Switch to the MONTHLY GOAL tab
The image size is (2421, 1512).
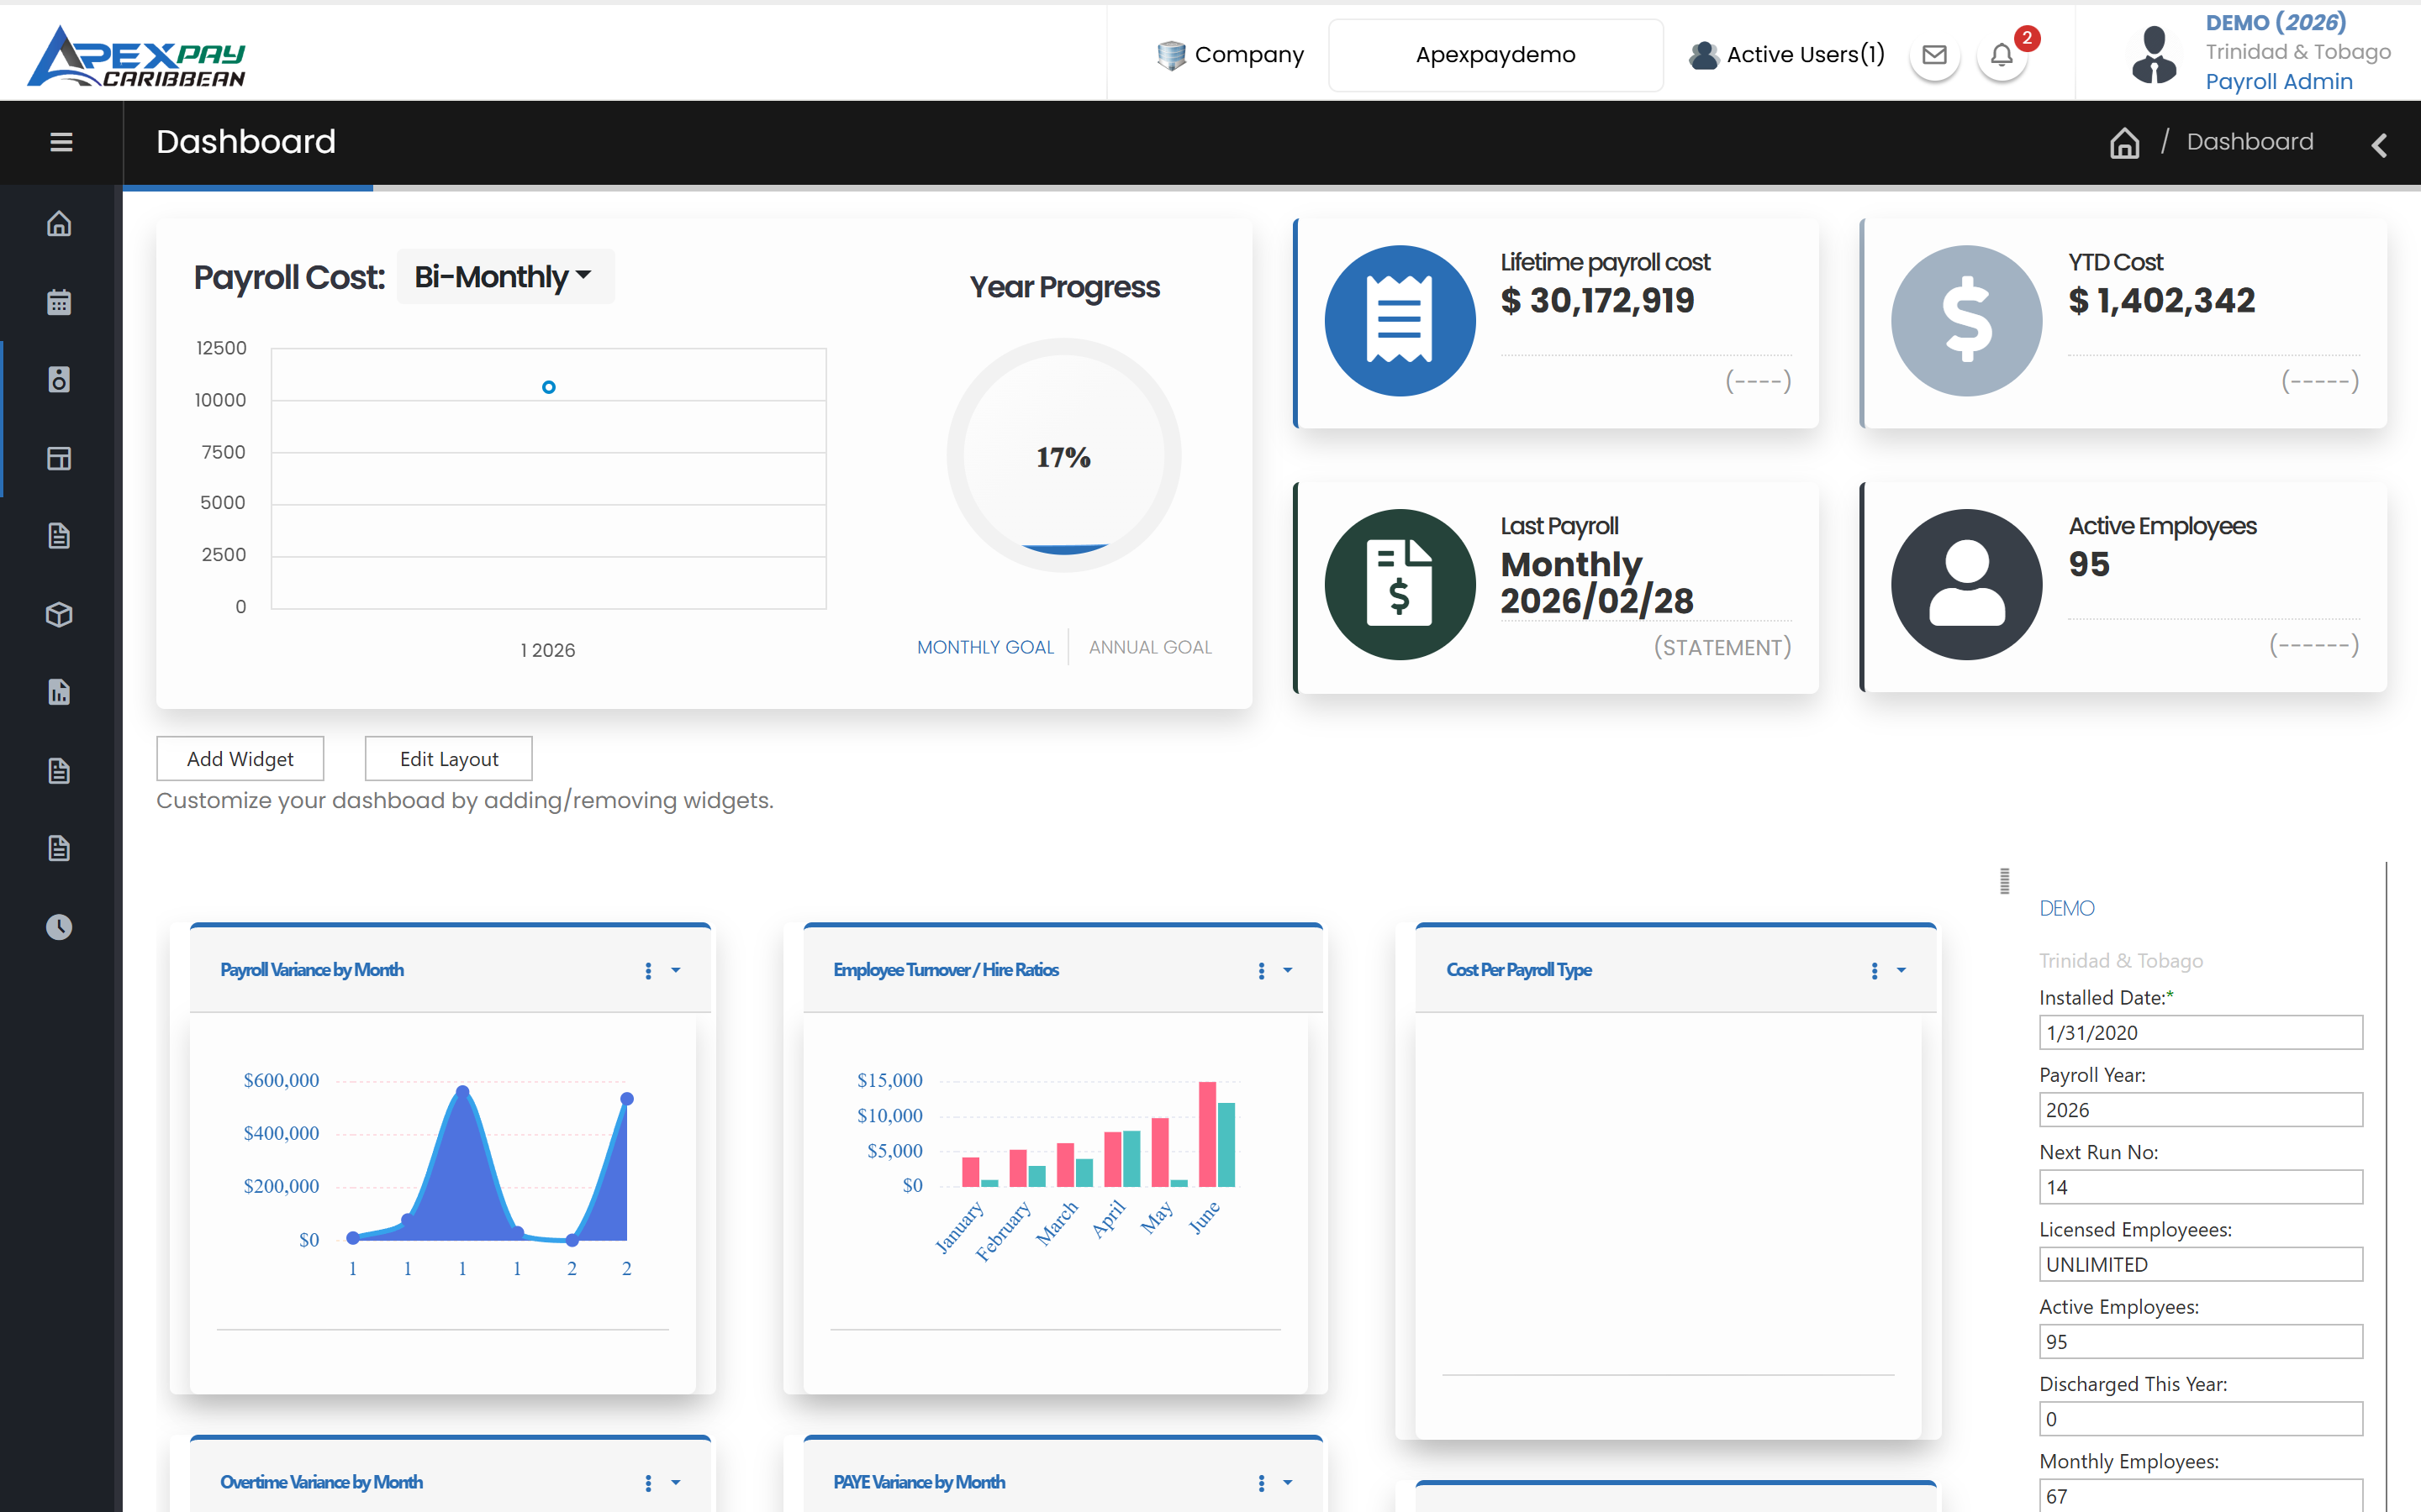point(985,648)
